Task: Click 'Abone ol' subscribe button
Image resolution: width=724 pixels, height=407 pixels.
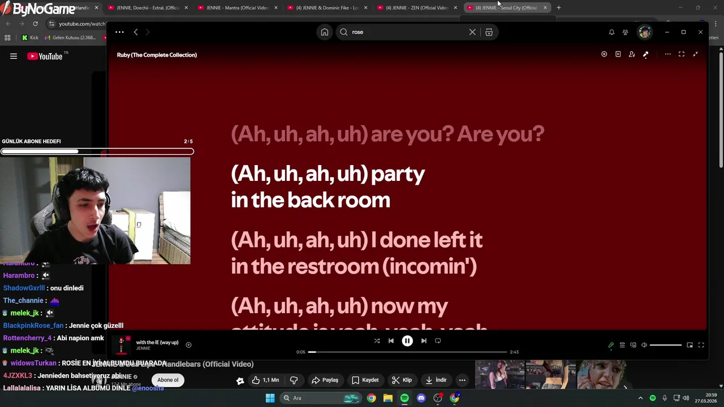Action: pyautogui.click(x=167, y=380)
